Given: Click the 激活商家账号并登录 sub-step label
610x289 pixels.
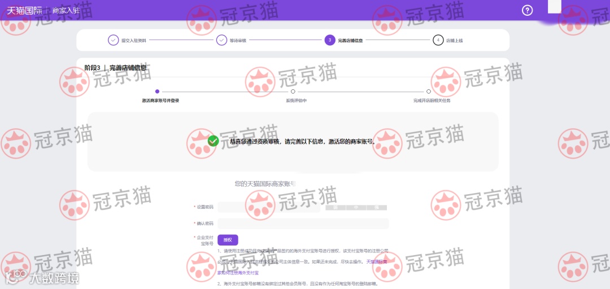Looking at the screenshot, I should click(x=160, y=100).
